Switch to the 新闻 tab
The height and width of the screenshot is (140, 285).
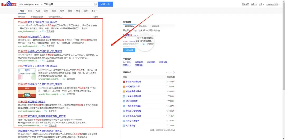click(30, 11)
